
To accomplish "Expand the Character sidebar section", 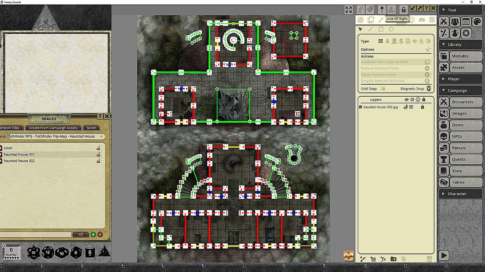I will click(462, 194).
